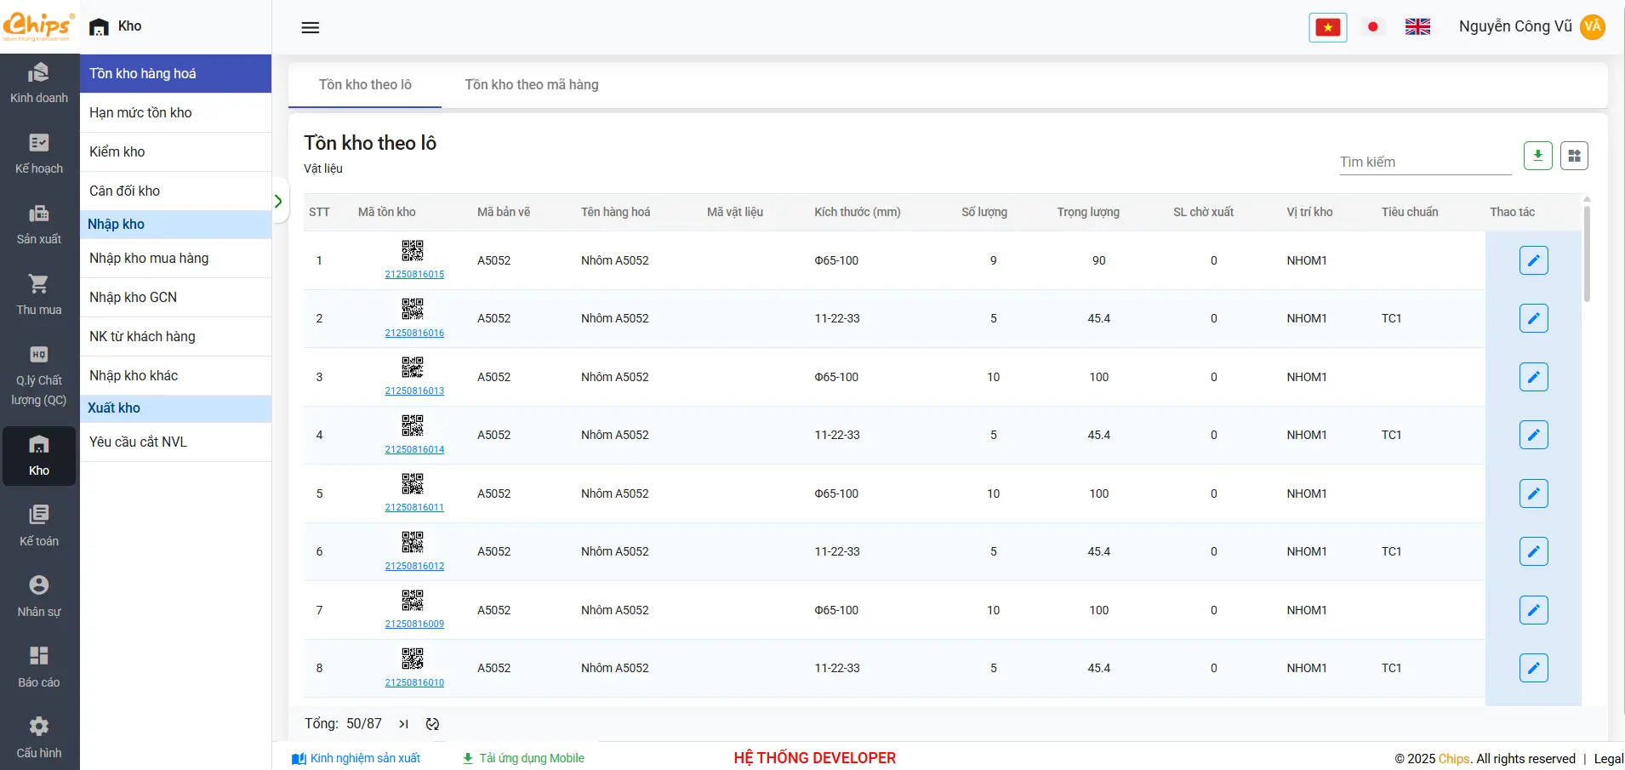Edit row with lot 21250816012
The height and width of the screenshot is (770, 1625).
tap(1534, 551)
